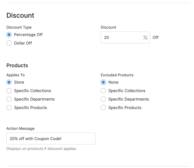Click the Action Message text field

pyautogui.click(x=51, y=139)
